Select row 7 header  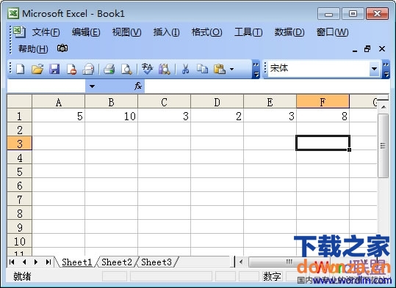point(19,199)
